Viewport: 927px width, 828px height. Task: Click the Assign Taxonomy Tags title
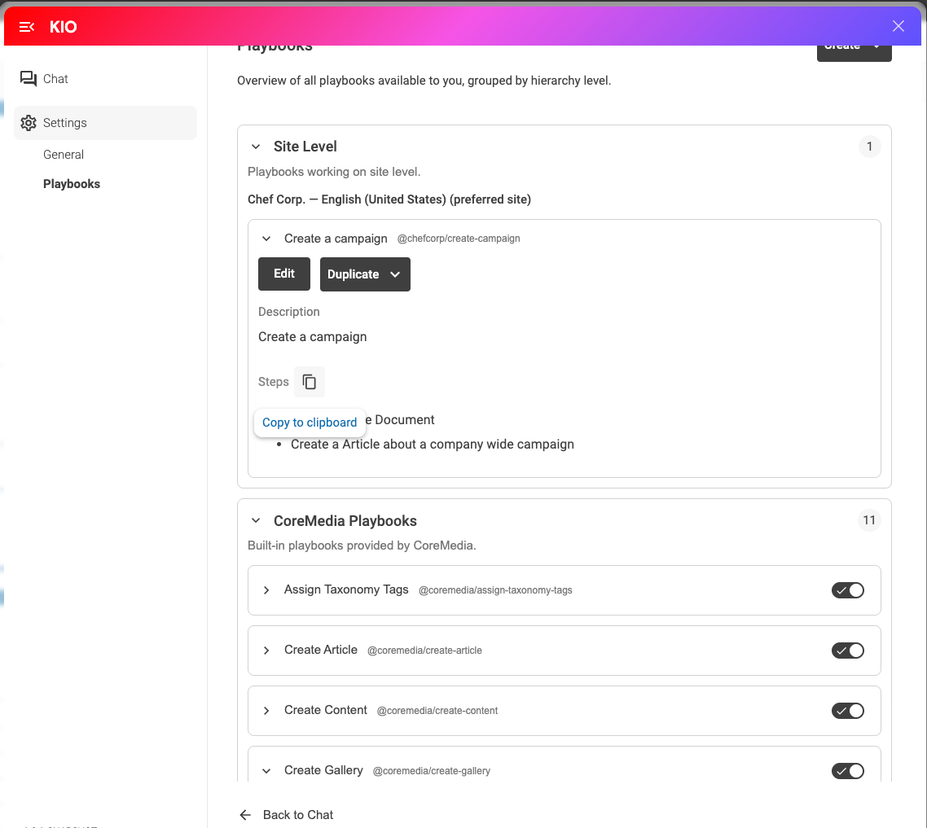346,589
